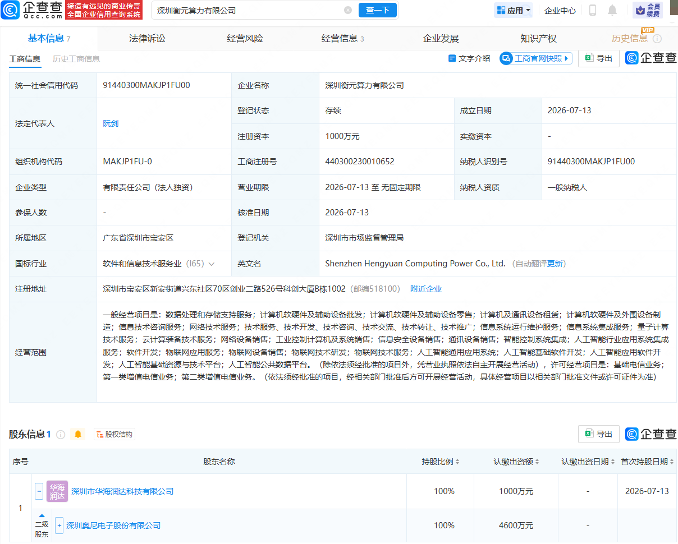Viewport: 678px width, 544px height.
Task: Click the 华海润达 purple logo thumbnail
Action: [x=57, y=491]
